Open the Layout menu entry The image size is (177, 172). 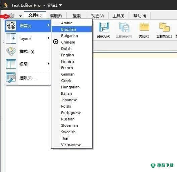point(28,38)
